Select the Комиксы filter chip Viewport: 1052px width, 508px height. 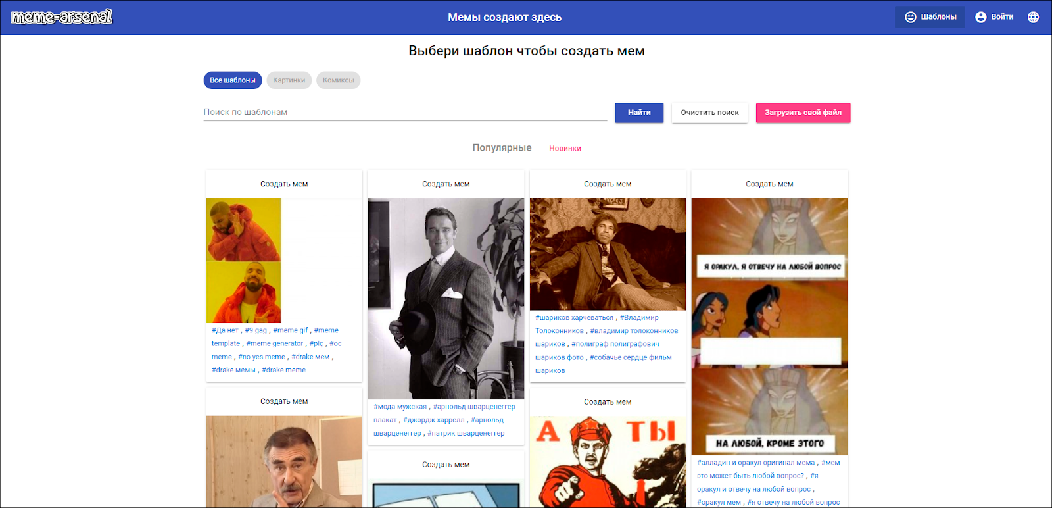pyautogui.click(x=338, y=80)
